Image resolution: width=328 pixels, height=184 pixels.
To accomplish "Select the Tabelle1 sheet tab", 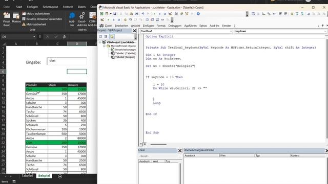I will (27, 176).
